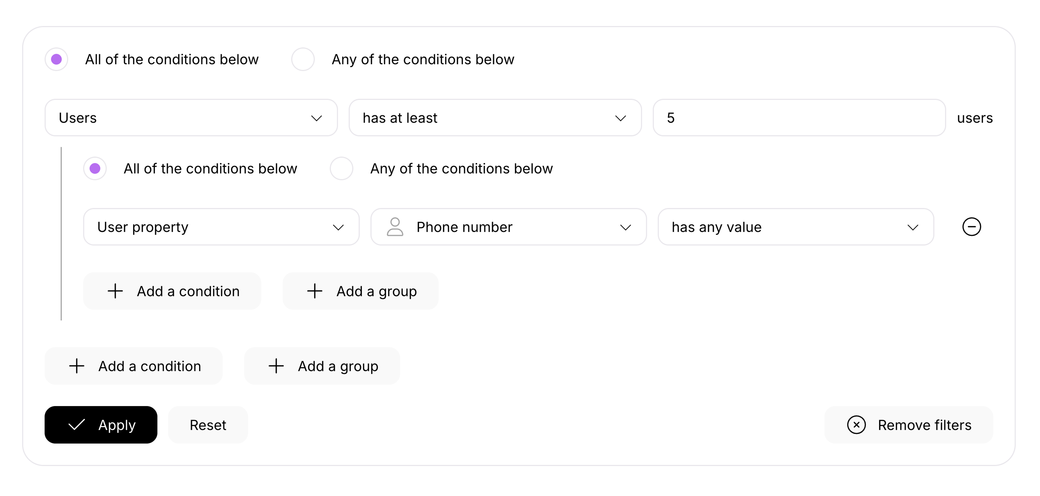Select nested "Any of the conditions below" radio
The width and height of the screenshot is (1040, 496).
(342, 168)
